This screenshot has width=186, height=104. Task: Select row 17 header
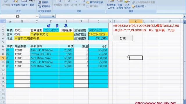point(3,90)
